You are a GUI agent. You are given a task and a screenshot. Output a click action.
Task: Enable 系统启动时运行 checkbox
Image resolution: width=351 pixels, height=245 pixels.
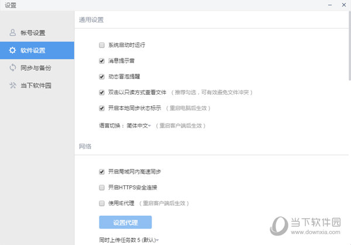click(x=102, y=45)
